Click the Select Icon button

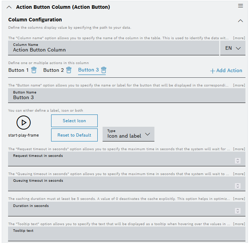pos(74,121)
